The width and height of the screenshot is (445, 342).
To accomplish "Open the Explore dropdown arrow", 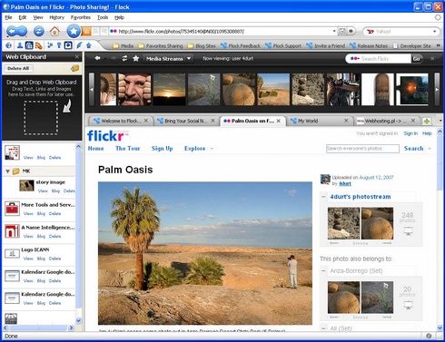I will point(212,149).
